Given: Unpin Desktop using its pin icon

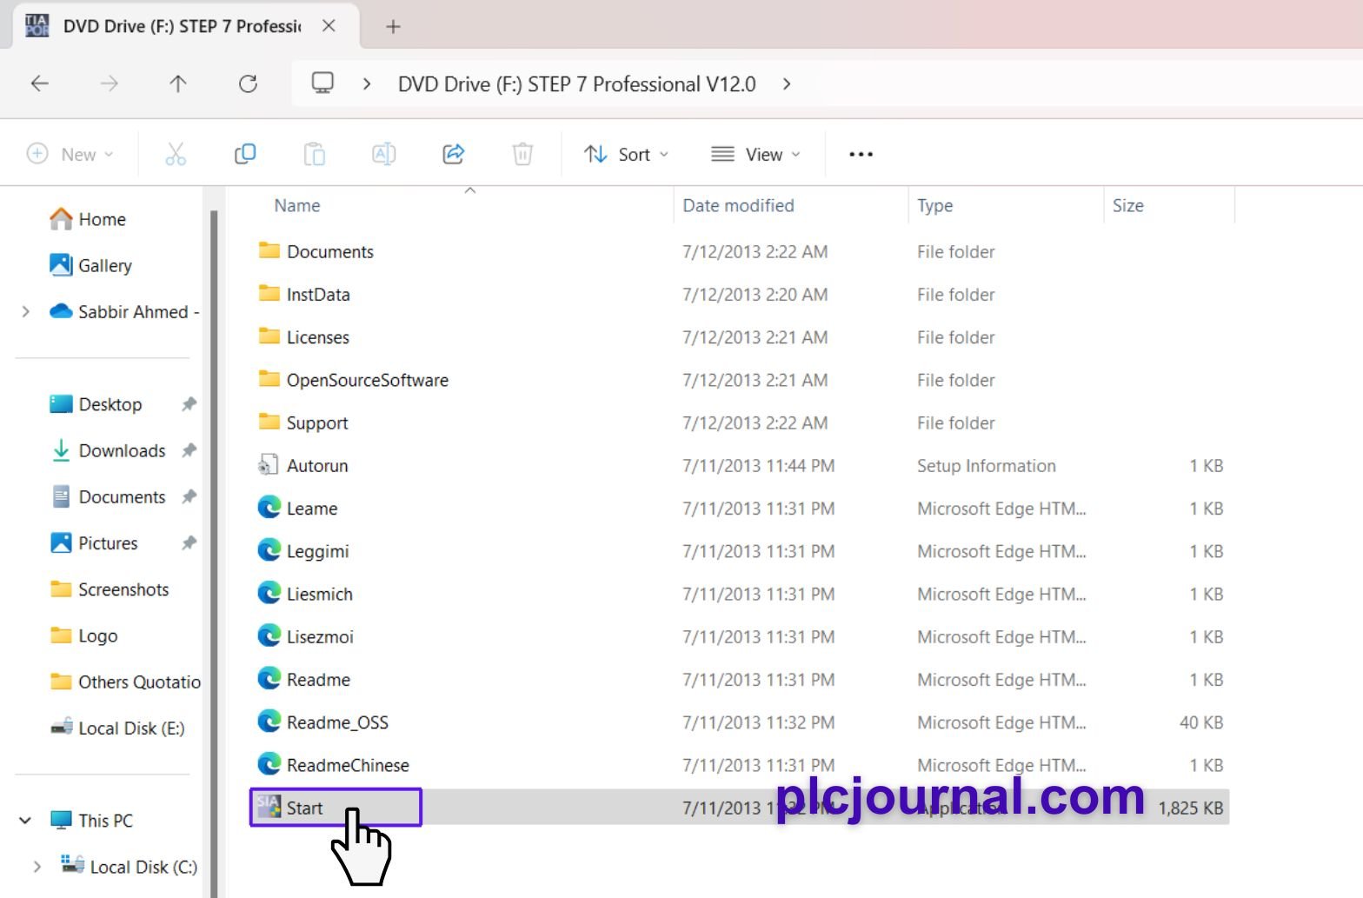Looking at the screenshot, I should [x=189, y=404].
